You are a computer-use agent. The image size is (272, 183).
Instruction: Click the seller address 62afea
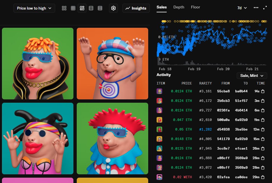pyautogui.click(x=223, y=177)
